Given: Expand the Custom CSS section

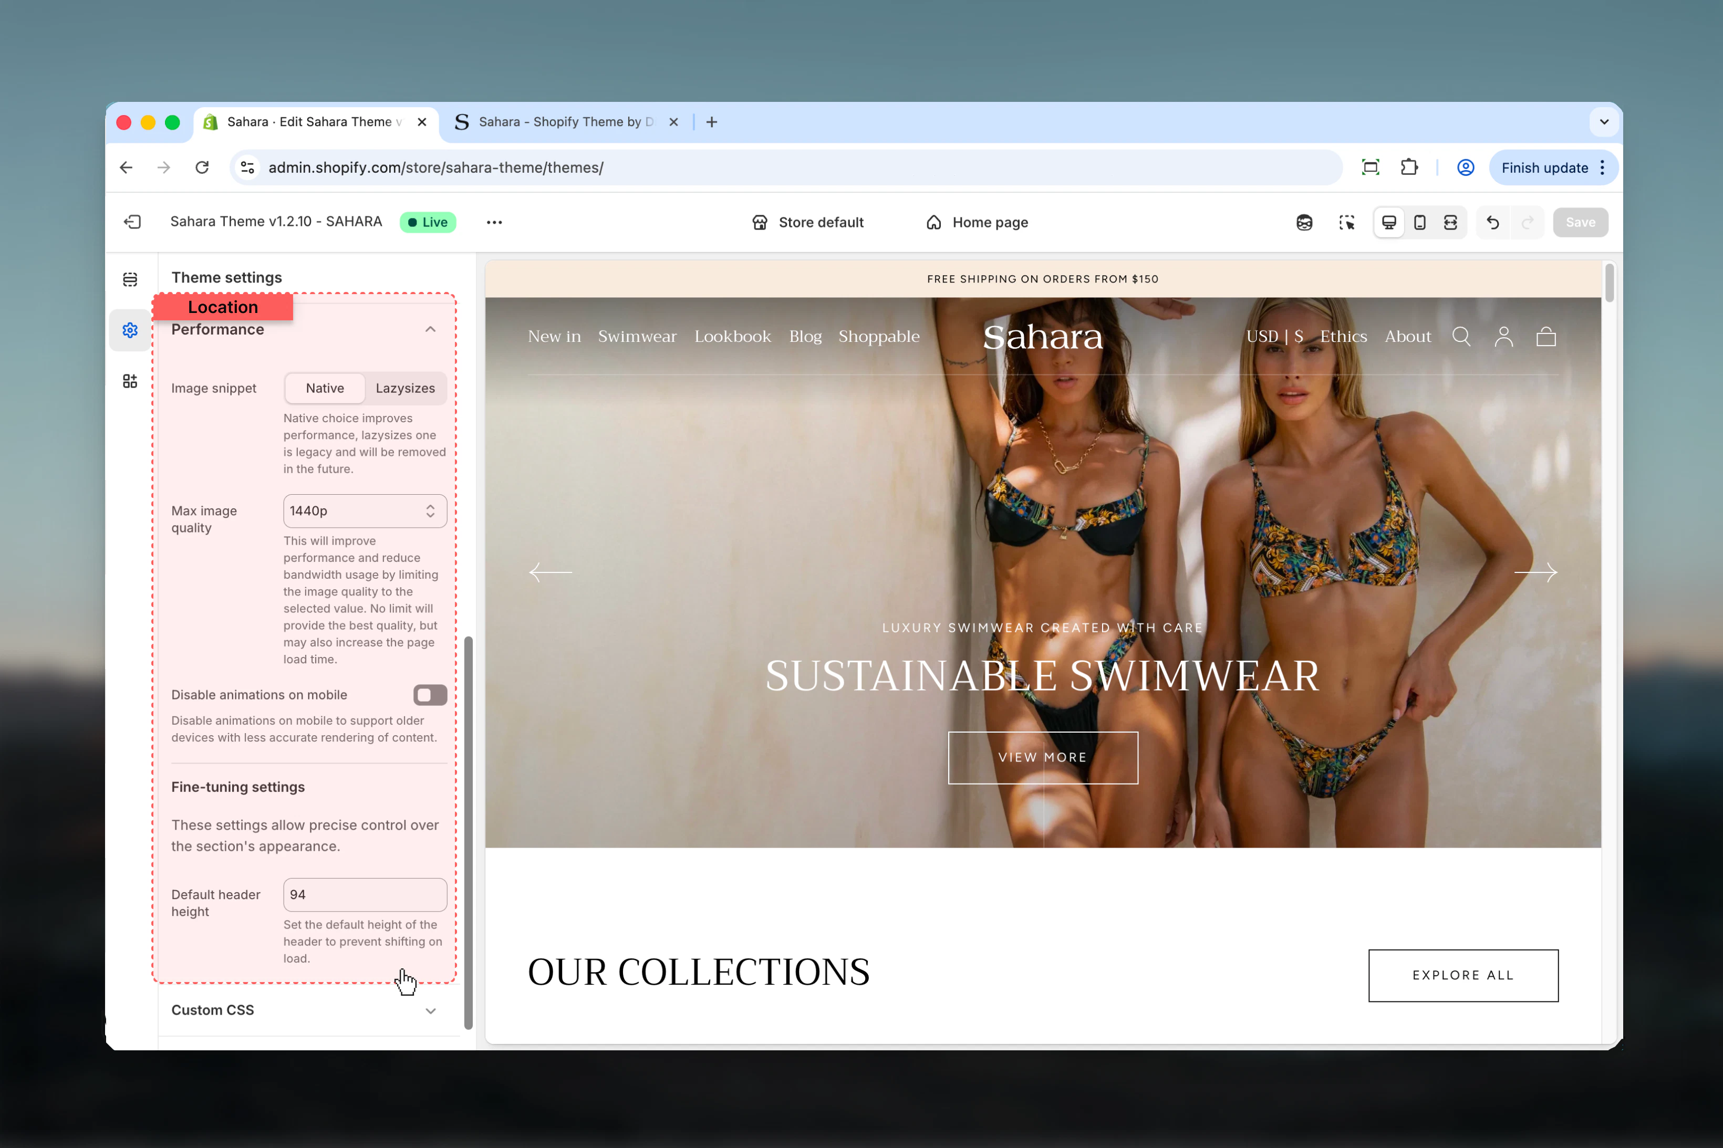Looking at the screenshot, I should coord(431,1011).
